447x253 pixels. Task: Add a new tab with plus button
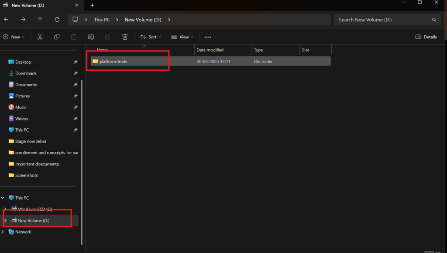(x=93, y=5)
